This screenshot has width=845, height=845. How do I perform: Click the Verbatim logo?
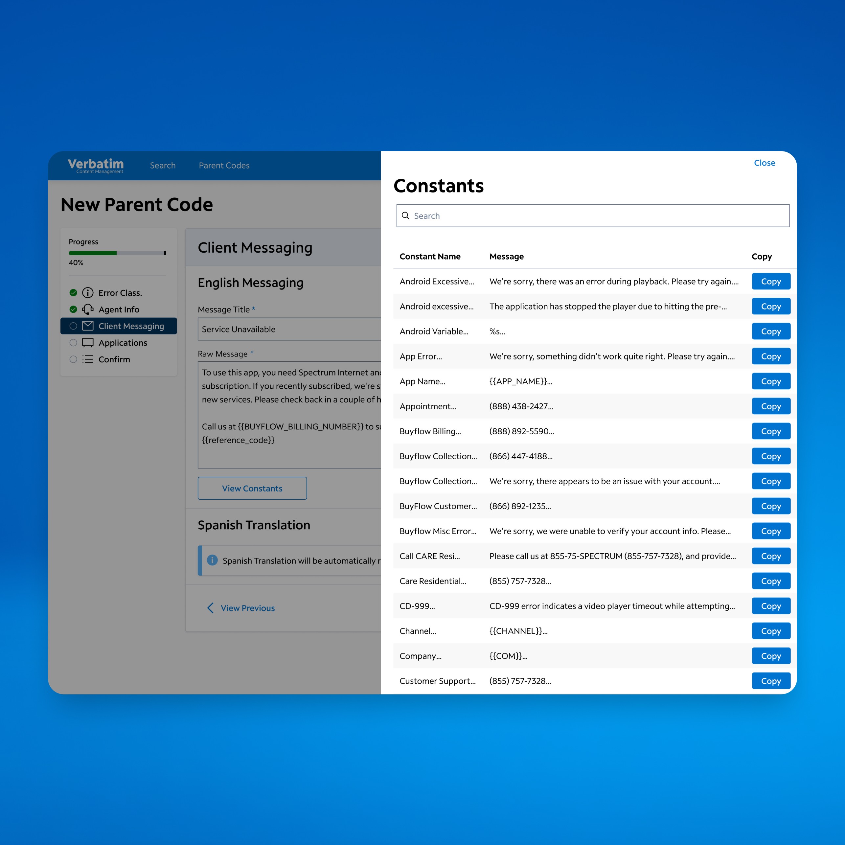click(96, 165)
